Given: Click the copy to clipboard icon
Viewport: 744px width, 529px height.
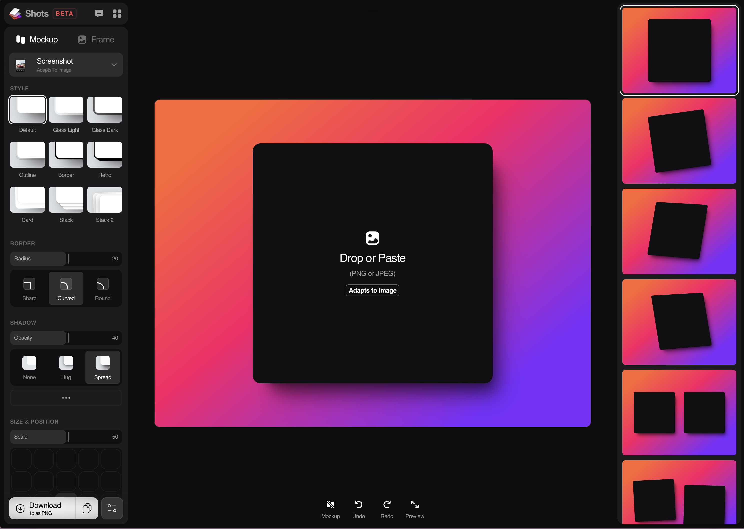Looking at the screenshot, I should coord(87,508).
